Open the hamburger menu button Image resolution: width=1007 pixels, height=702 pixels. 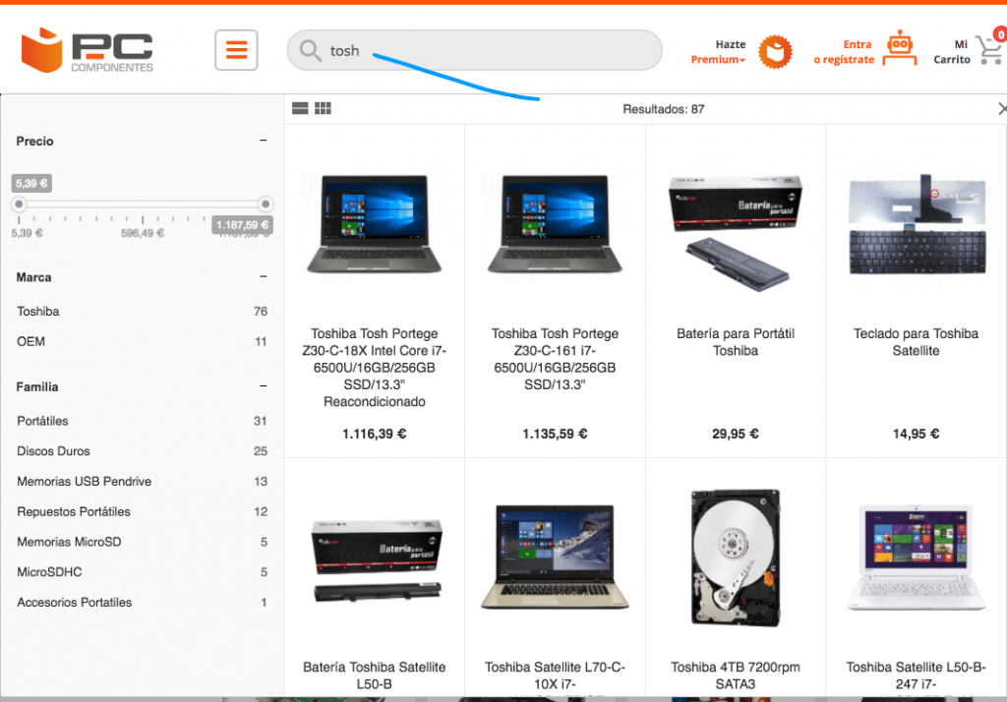tap(236, 50)
